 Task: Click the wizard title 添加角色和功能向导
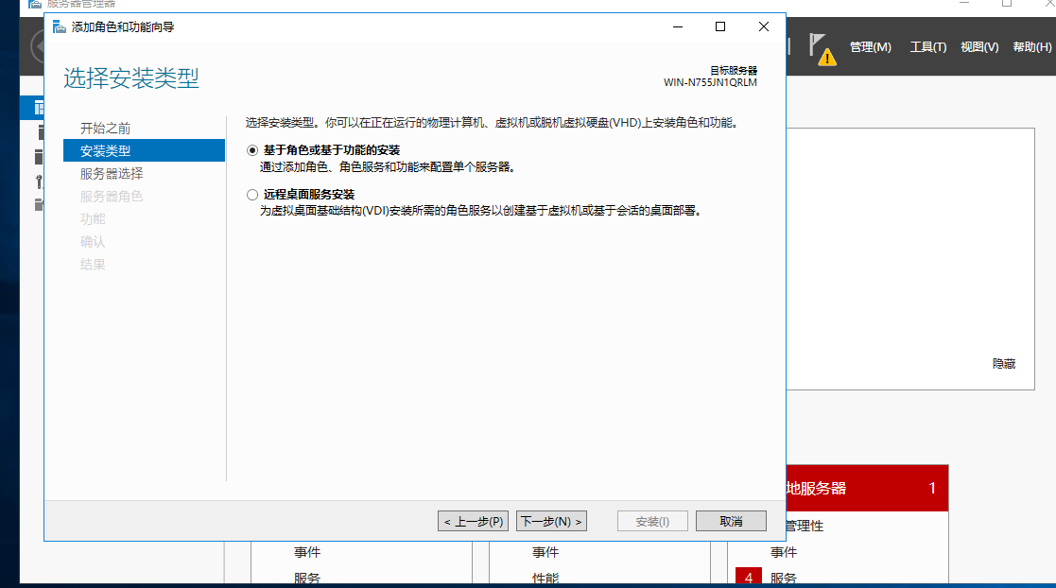click(123, 26)
